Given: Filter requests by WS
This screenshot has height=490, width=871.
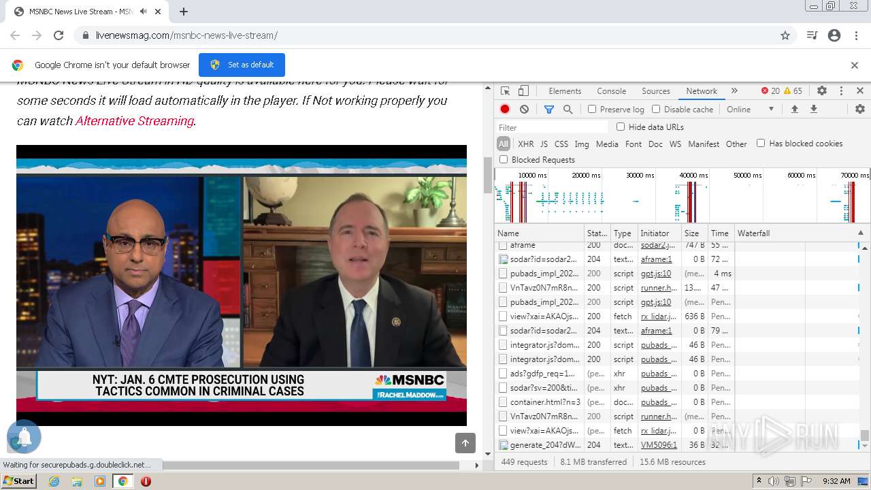Looking at the screenshot, I should click(675, 144).
